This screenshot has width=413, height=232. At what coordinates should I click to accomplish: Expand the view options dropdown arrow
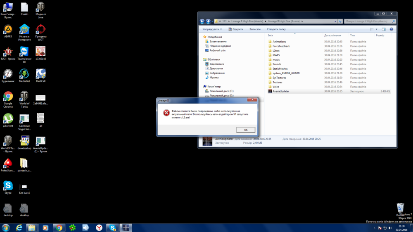pos(376,29)
